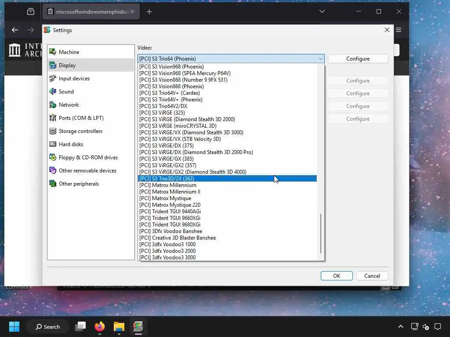This screenshot has height=337, width=450.
Task: Choose S3 ViRGE/VX (Diamond Stealth 3D 3000)
Action: 227,133
